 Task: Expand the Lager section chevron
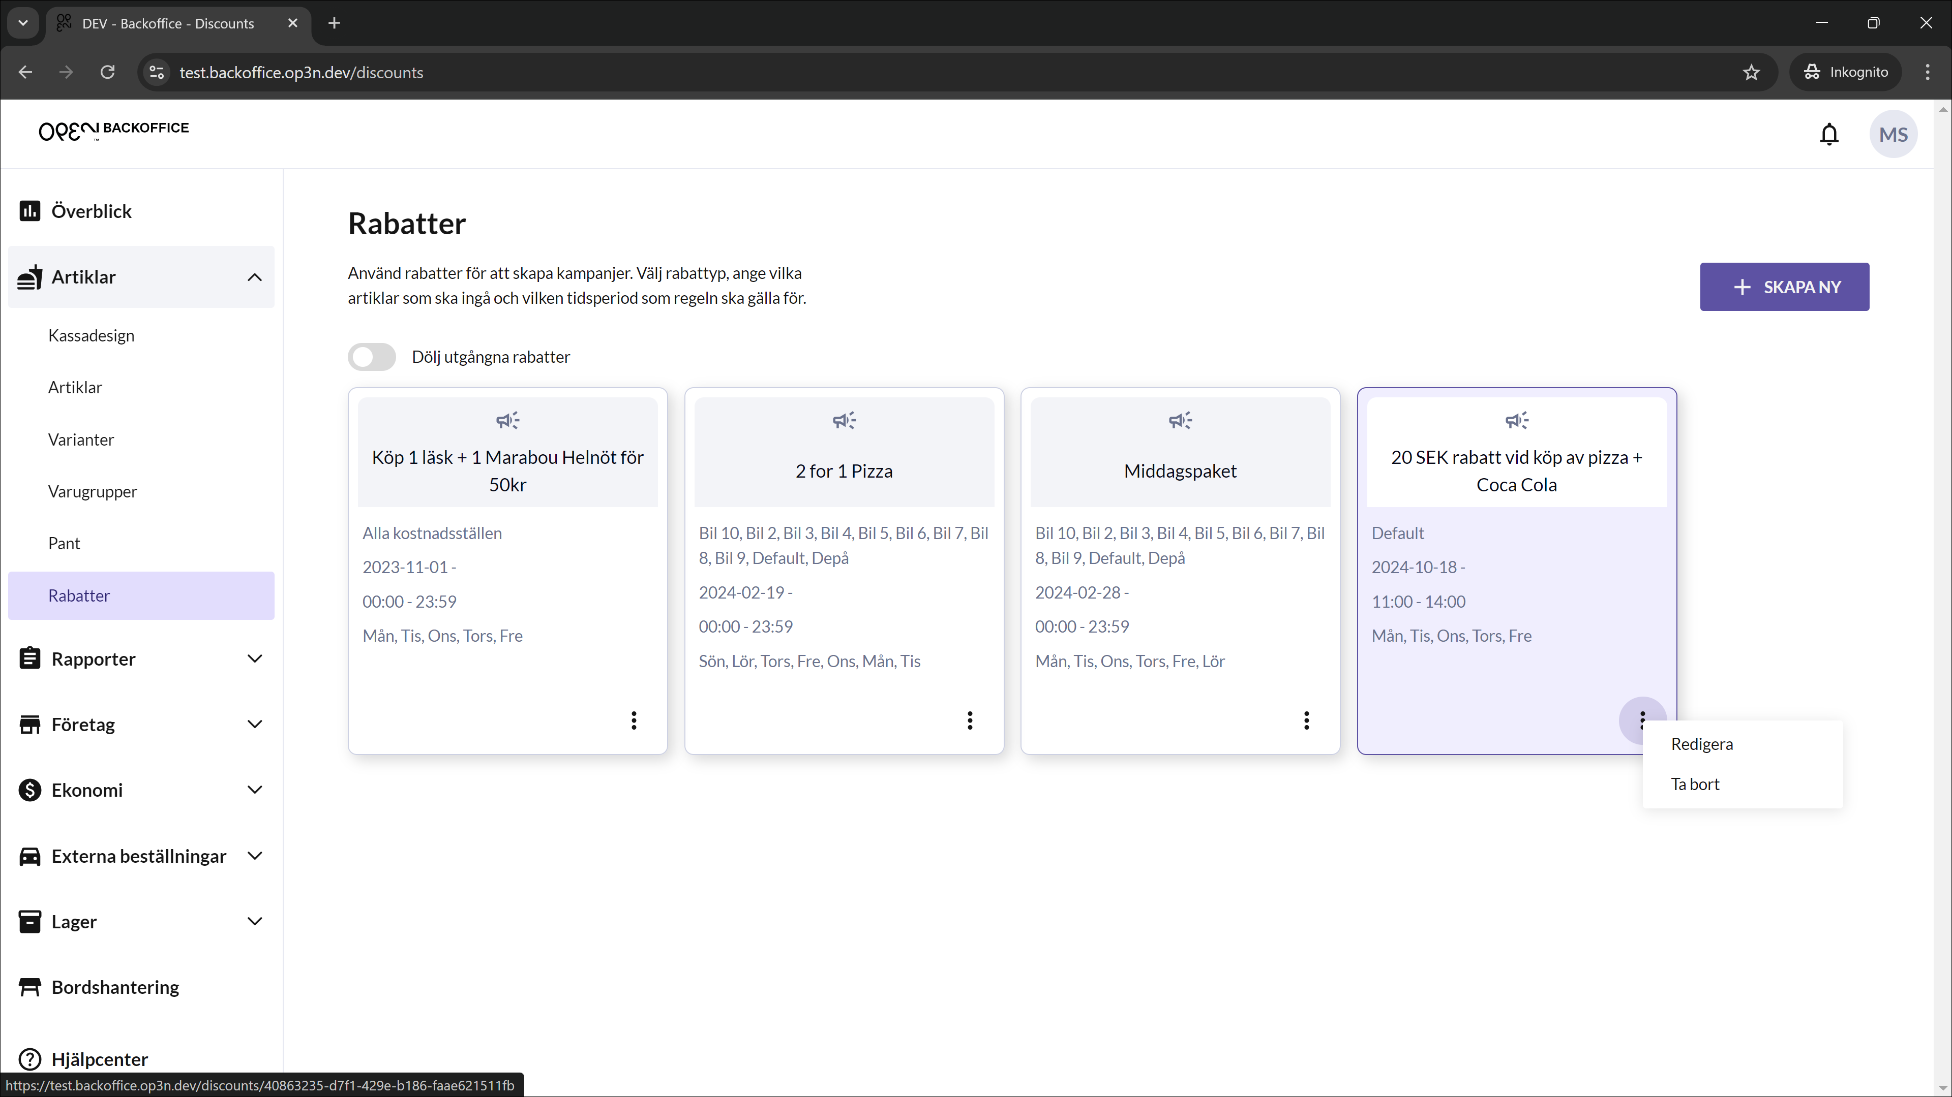(x=255, y=921)
